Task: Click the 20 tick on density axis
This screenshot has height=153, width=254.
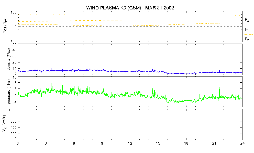Action: click(15, 62)
